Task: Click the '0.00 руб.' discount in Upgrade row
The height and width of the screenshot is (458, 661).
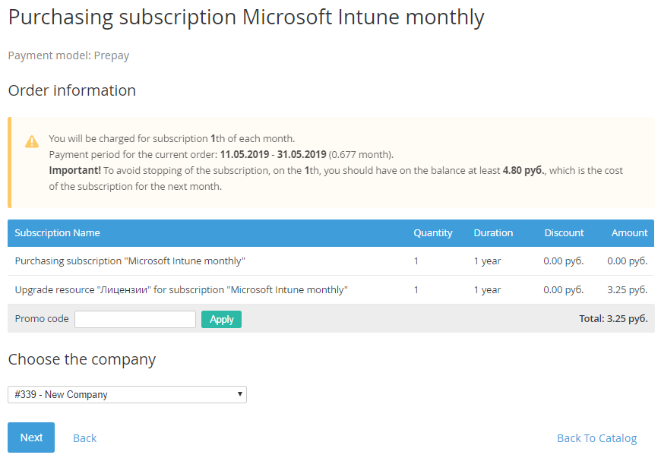Action: coord(564,290)
